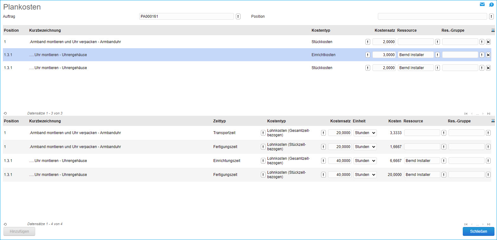
Task: Click the Schließen button
Action: click(x=478, y=231)
